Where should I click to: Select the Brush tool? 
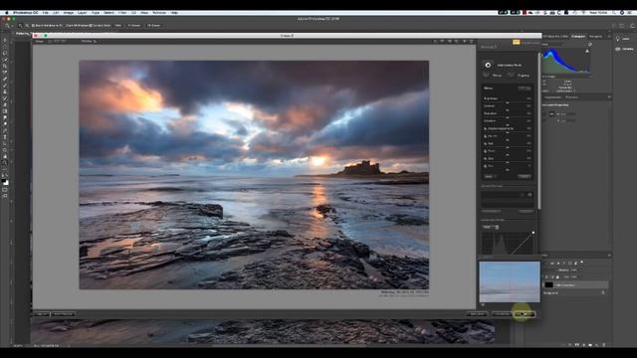tap(5, 86)
